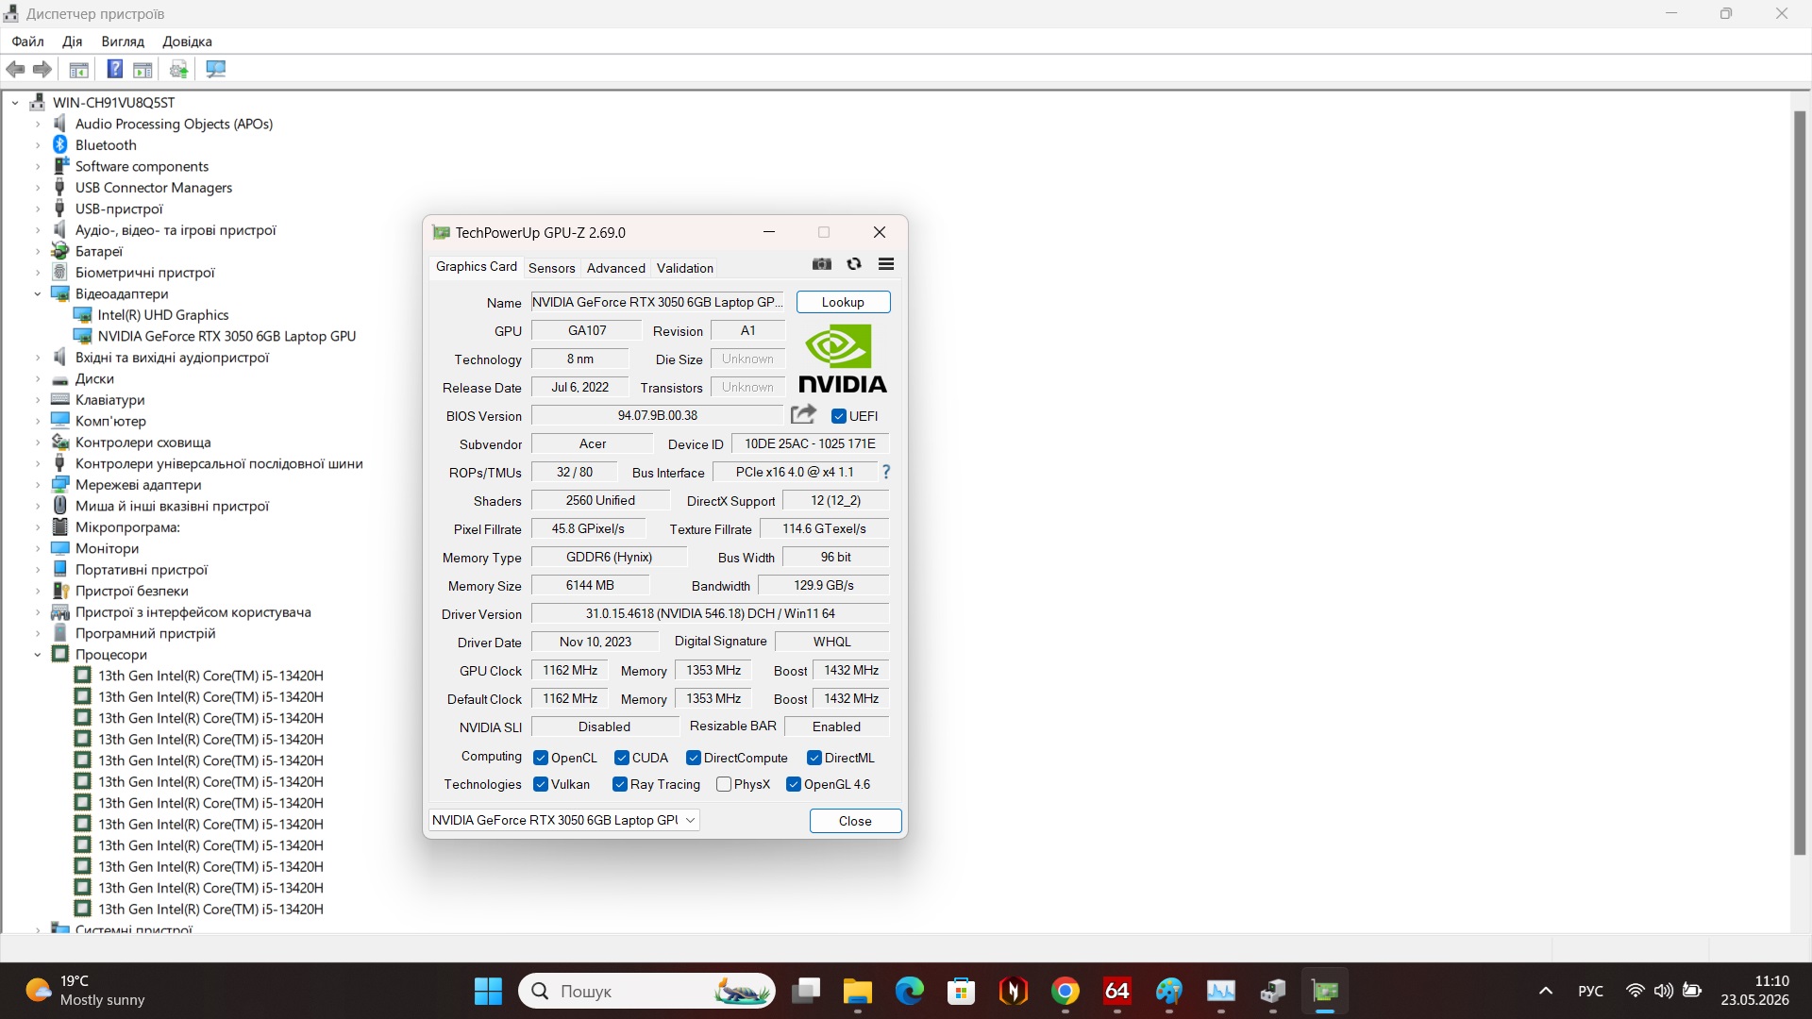The width and height of the screenshot is (1812, 1019).
Task: Collapse the Відеоадаптери tree node
Action: tap(38, 293)
